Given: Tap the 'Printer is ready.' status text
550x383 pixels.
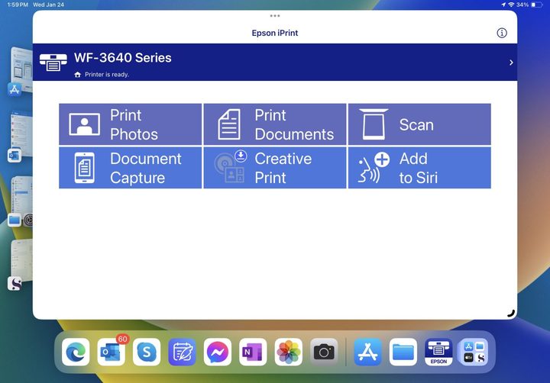Looking at the screenshot, I should tap(107, 74).
